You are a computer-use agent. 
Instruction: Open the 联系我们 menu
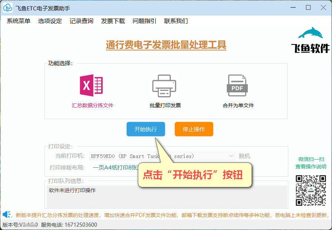[176, 21]
